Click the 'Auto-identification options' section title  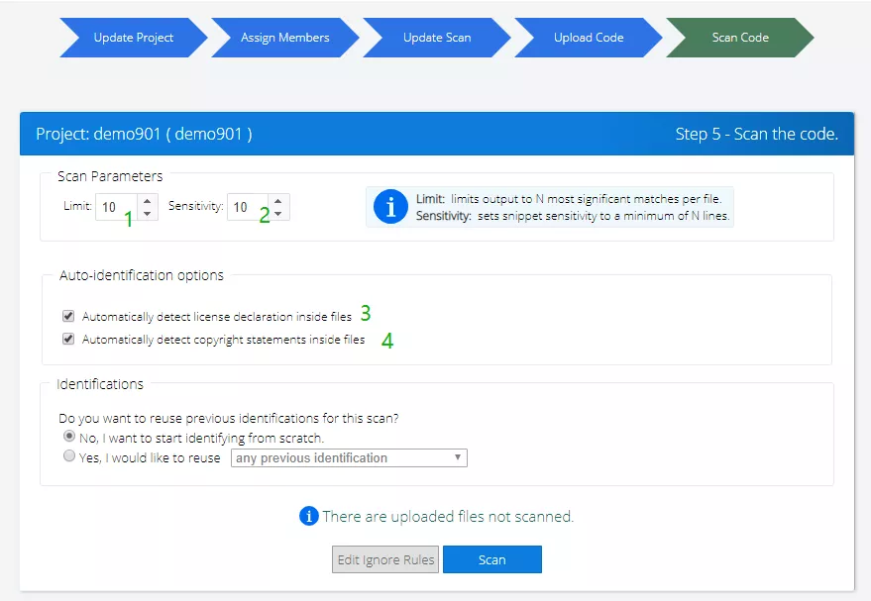click(142, 275)
